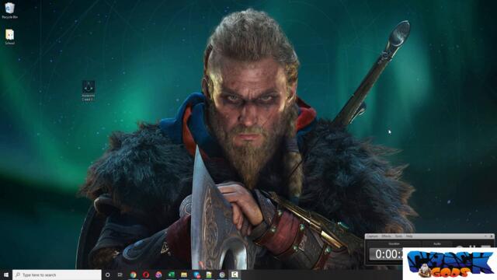Launch the Assassin's Creed desktop shortcut
Image resolution: width=497 pixels, height=280 pixels.
coord(88,90)
